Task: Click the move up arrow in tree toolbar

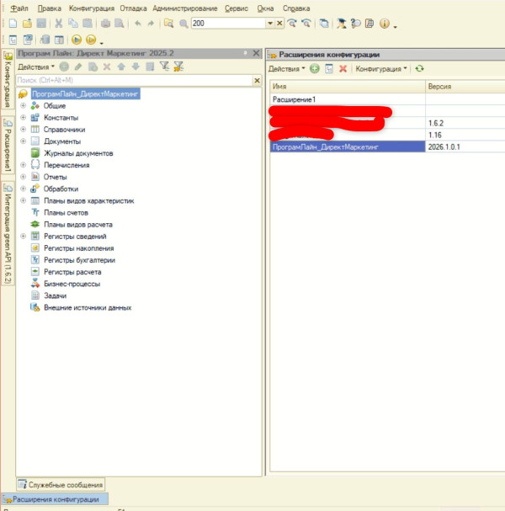Action: (x=121, y=67)
